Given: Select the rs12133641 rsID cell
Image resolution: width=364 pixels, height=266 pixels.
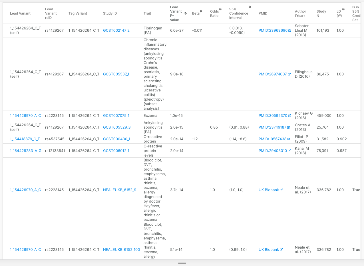Looking at the screenshot, I should point(56,151).
